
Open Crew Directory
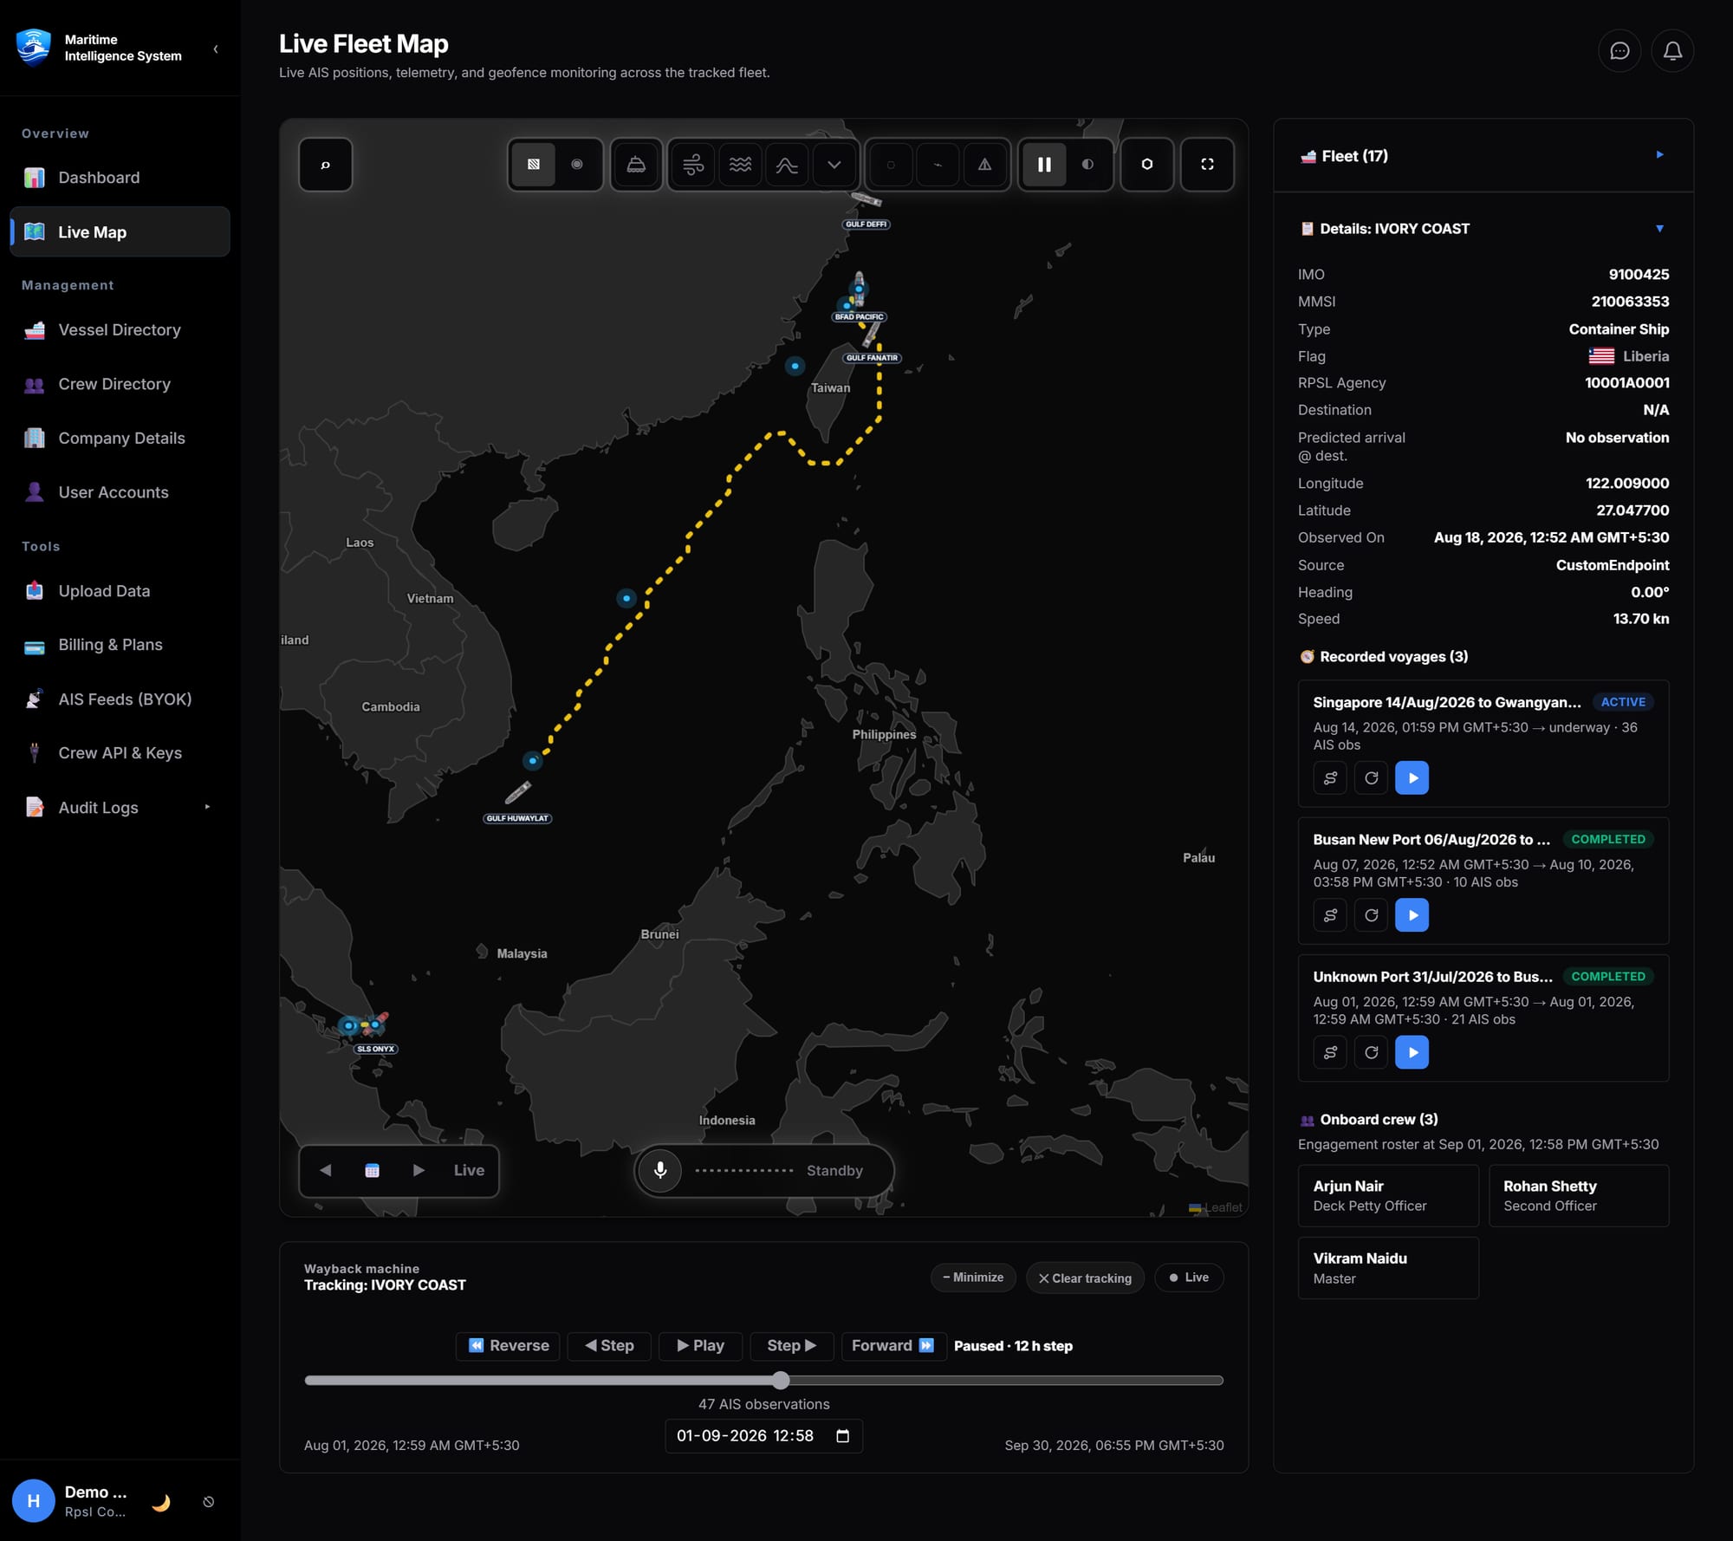click(x=120, y=384)
